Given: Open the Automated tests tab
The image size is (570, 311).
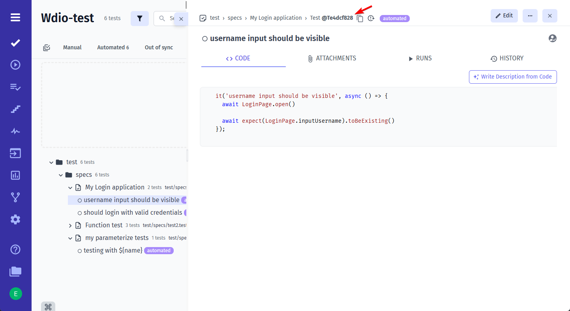Looking at the screenshot, I should point(113,47).
